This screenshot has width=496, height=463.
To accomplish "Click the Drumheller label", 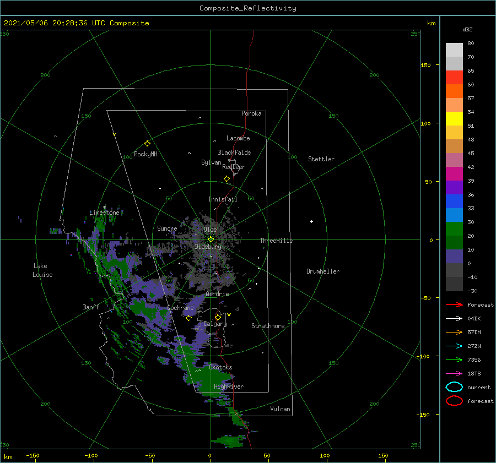I will point(323,271).
